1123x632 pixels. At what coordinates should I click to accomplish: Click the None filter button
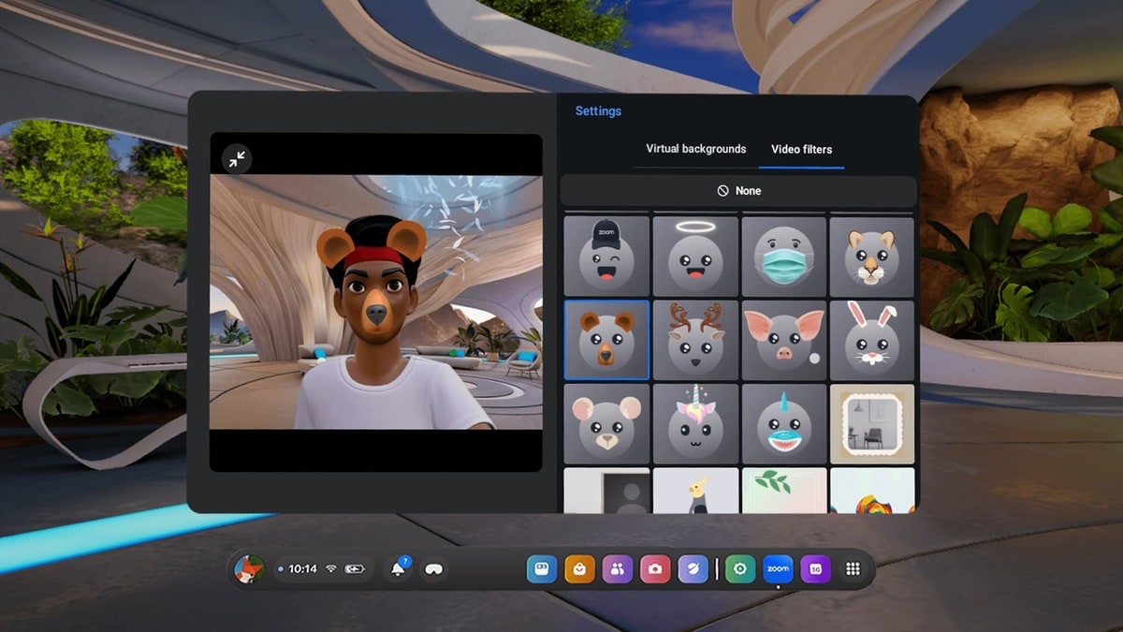737,191
